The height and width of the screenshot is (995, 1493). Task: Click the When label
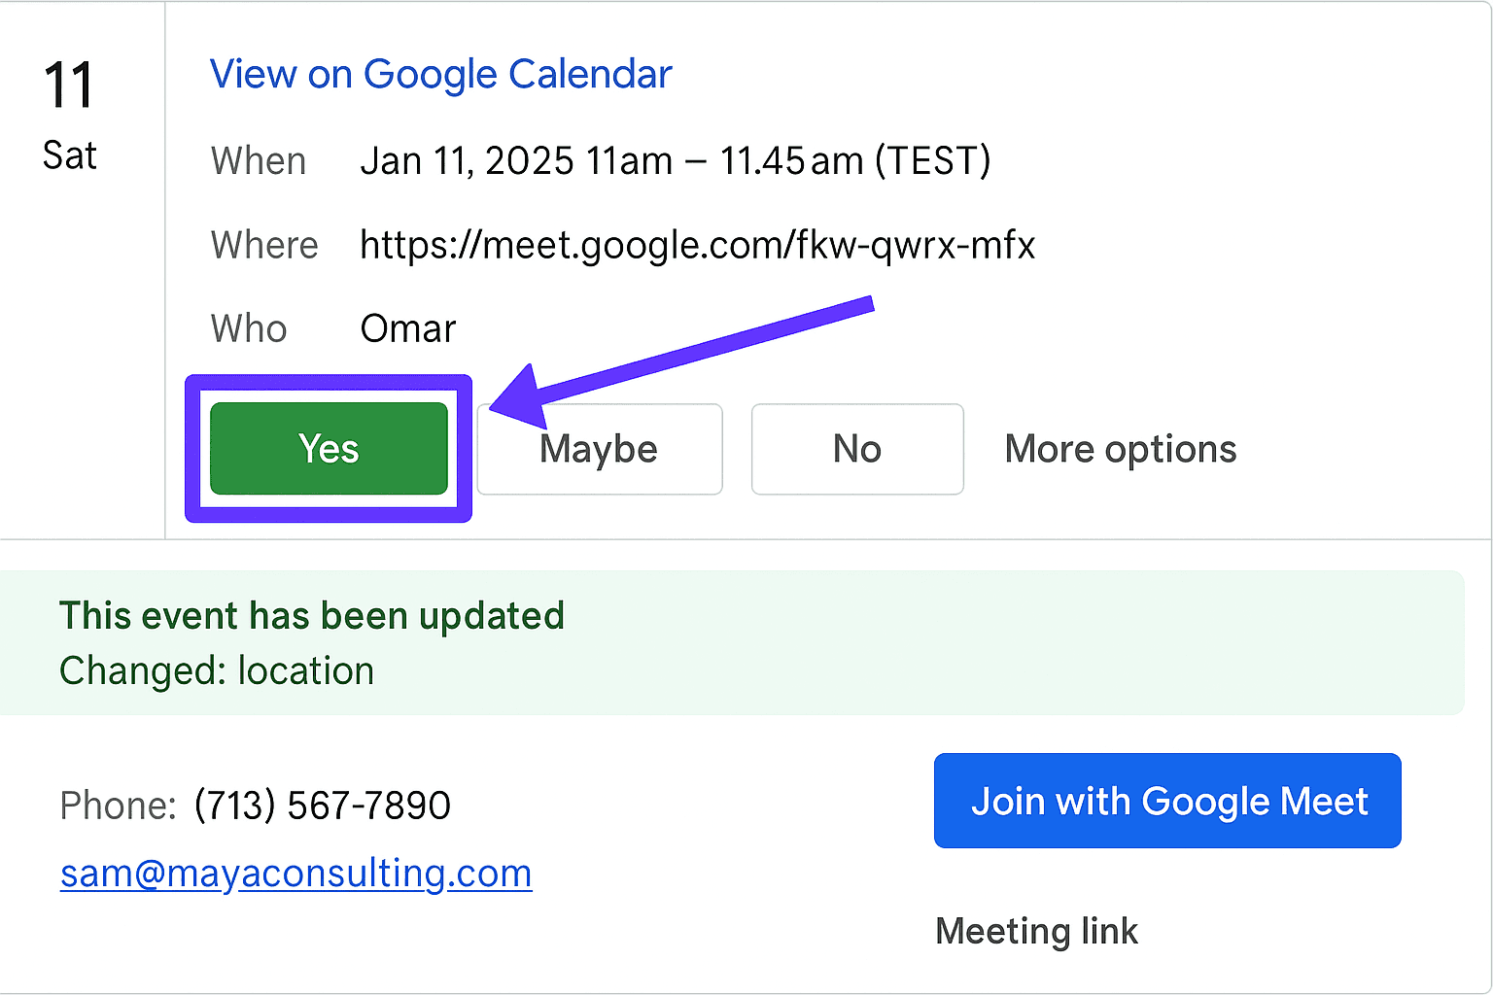tap(259, 161)
